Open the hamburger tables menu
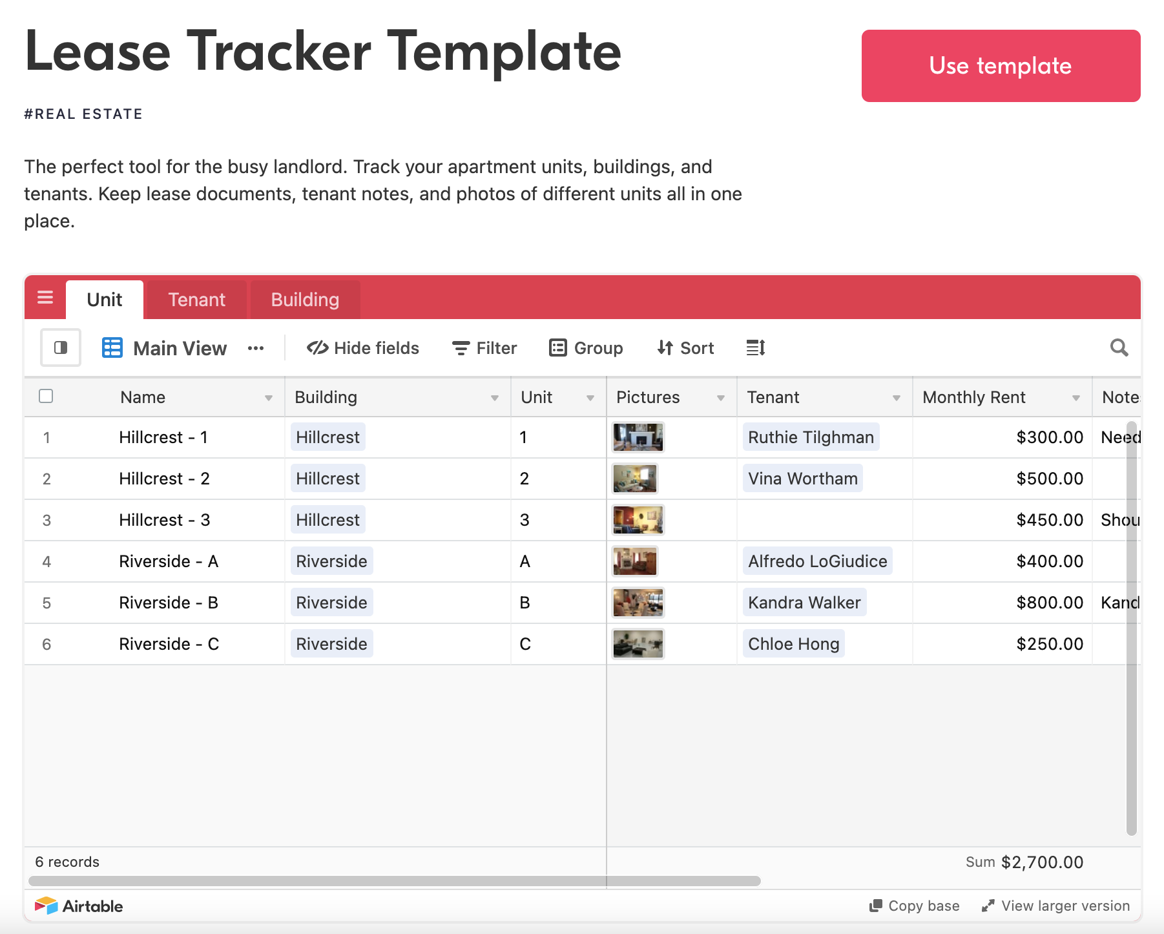 point(45,298)
